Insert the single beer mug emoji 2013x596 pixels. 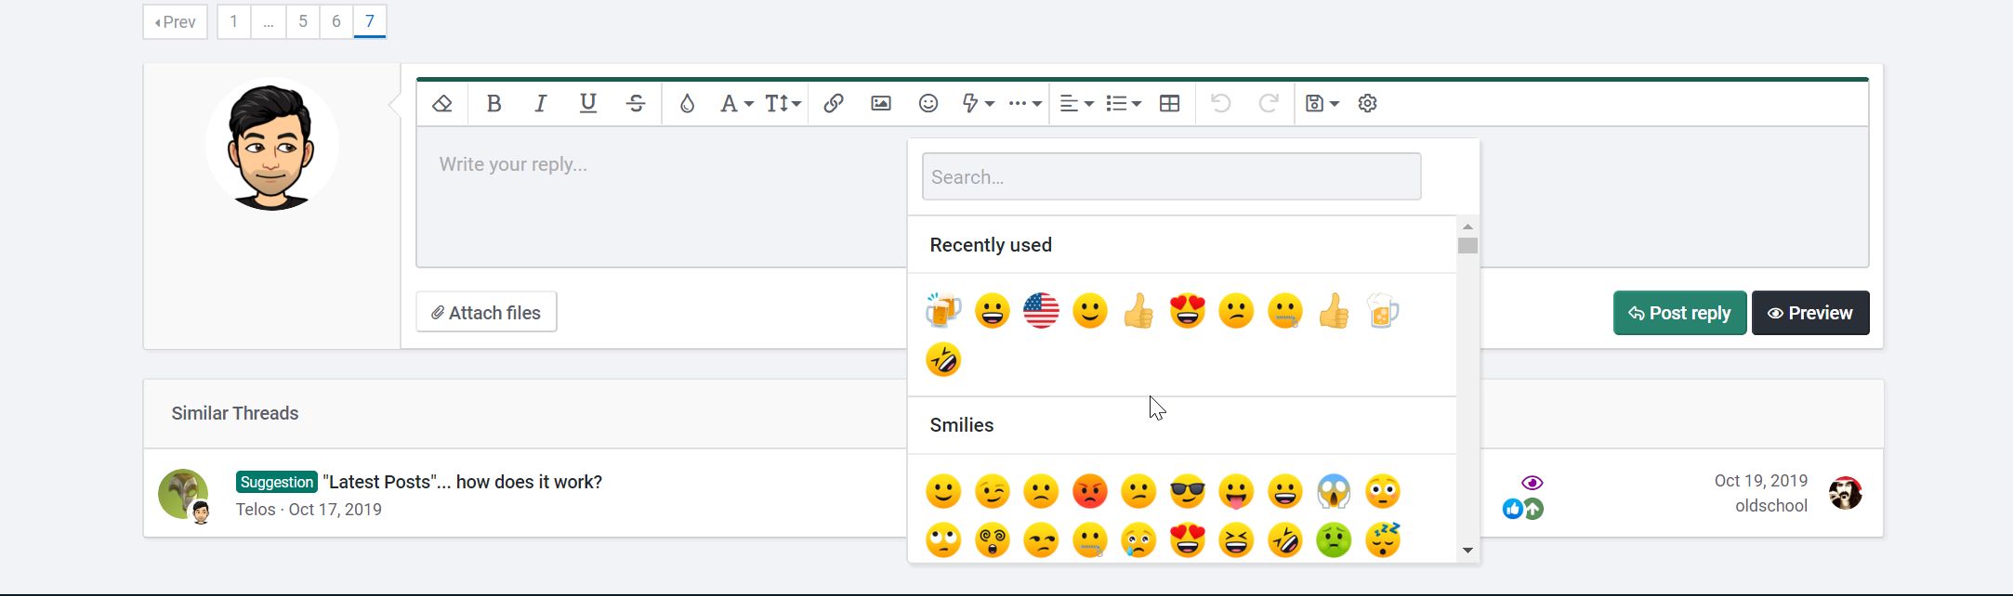(1383, 311)
